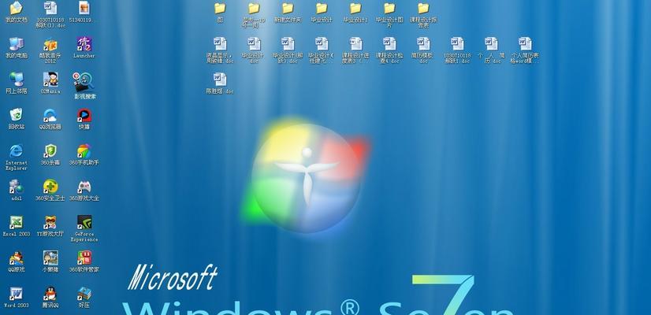Select the Excel 2003 shortcut
Image resolution: width=651 pixels, height=315 pixels.
[17, 226]
